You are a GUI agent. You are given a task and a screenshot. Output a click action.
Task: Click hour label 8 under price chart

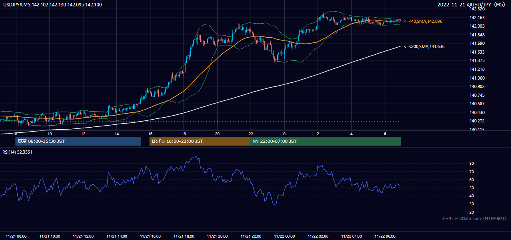click(x=16, y=134)
